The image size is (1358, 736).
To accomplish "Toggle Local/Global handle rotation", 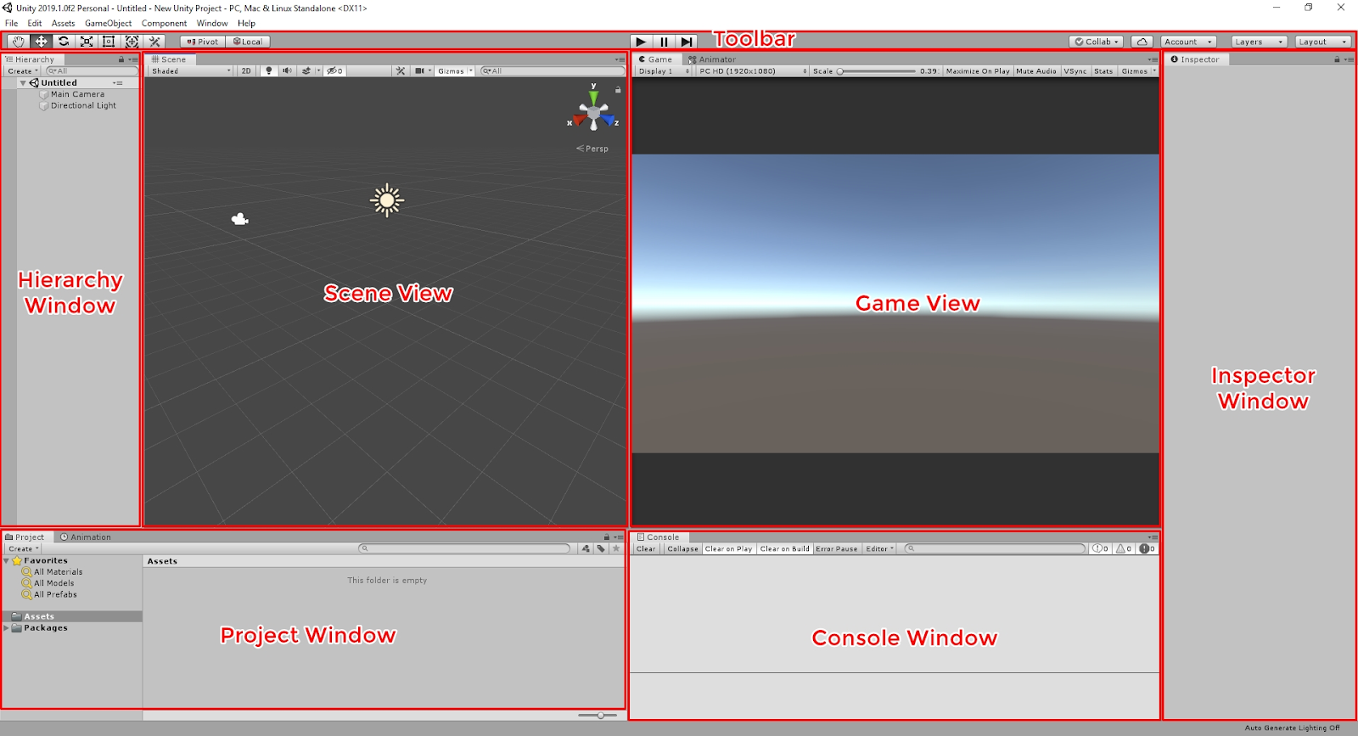I will [248, 42].
